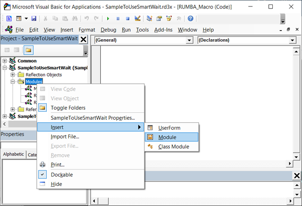Image resolution: width=302 pixels, height=206 pixels.
Task: Click the Help question mark icon
Action: (191, 19)
